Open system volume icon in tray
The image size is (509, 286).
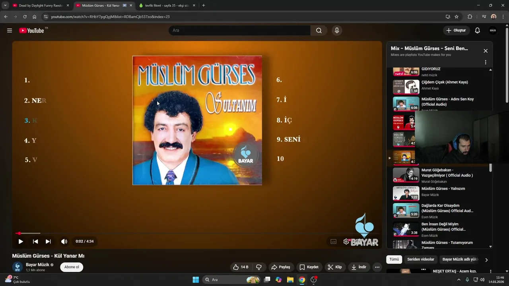click(x=482, y=280)
